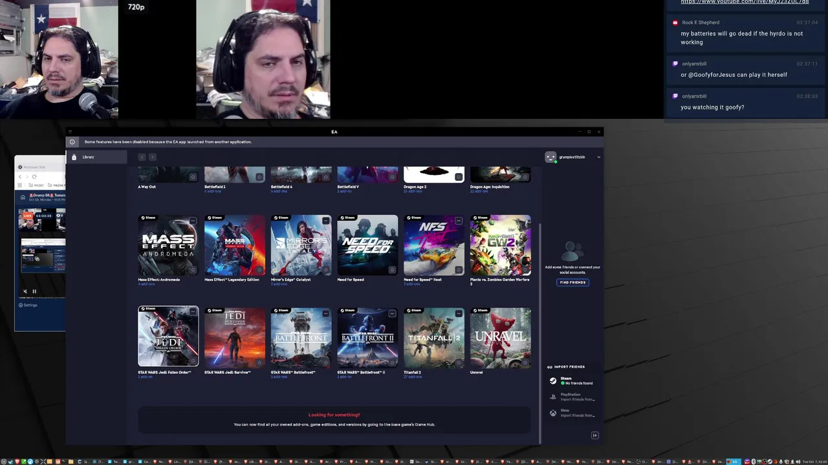
Task: Open the EA app hamburger menu
Action: pos(71,132)
